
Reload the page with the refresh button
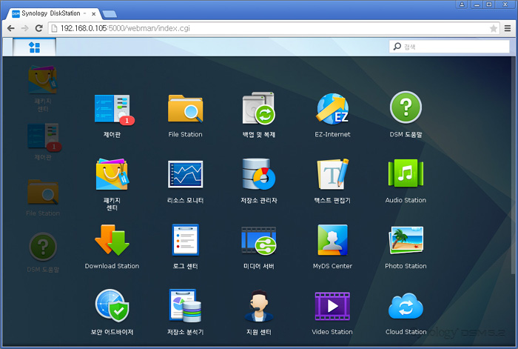click(38, 28)
